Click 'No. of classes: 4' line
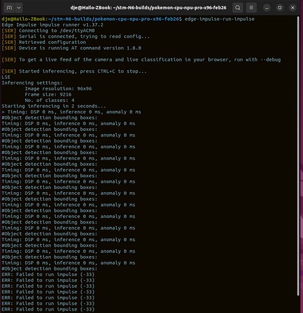This screenshot has height=313, width=303. click(50, 100)
